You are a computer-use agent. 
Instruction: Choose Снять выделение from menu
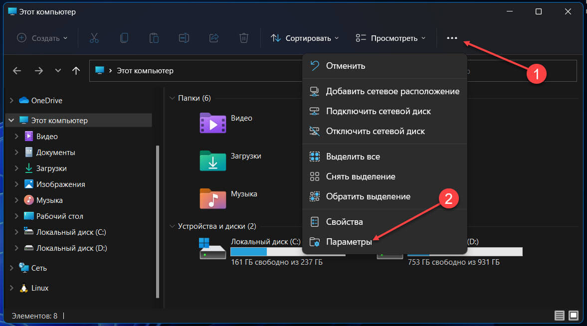[385, 176]
